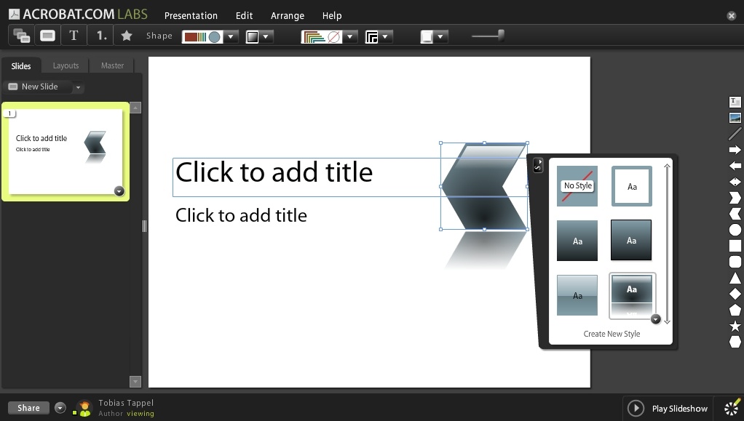Switch to the Master tab
The image size is (744, 421).
(112, 65)
